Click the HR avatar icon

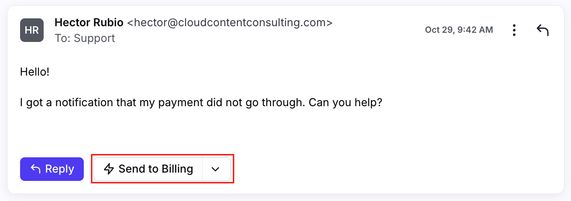(x=32, y=30)
